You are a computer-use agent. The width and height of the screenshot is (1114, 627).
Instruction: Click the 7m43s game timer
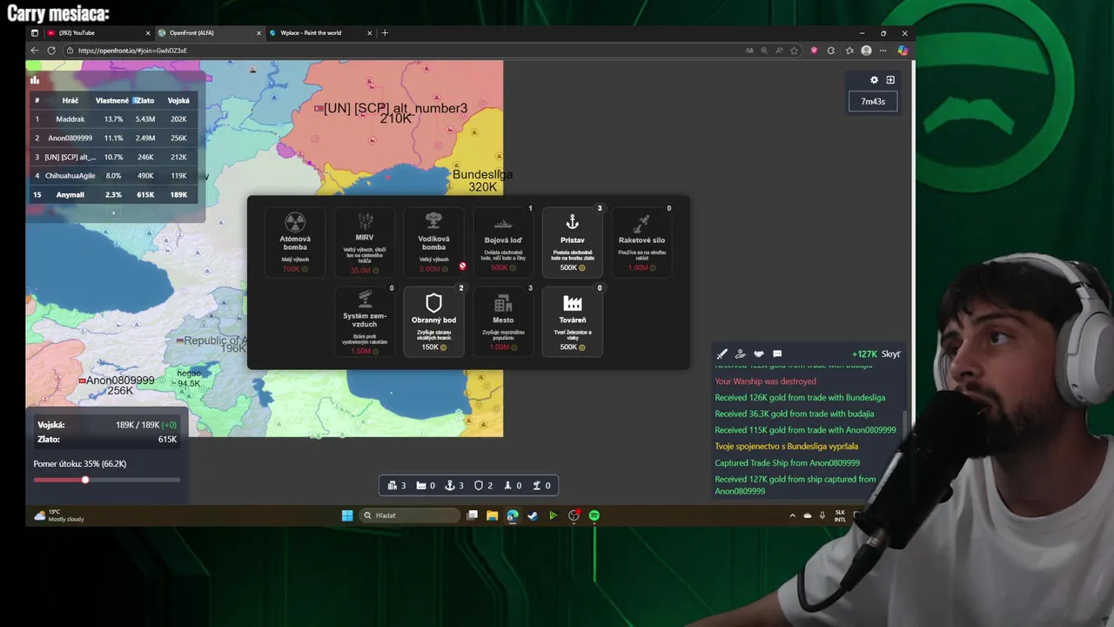[x=873, y=101]
